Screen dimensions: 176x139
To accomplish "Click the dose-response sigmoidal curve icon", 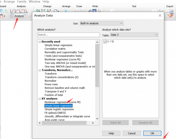I will point(21,11).
